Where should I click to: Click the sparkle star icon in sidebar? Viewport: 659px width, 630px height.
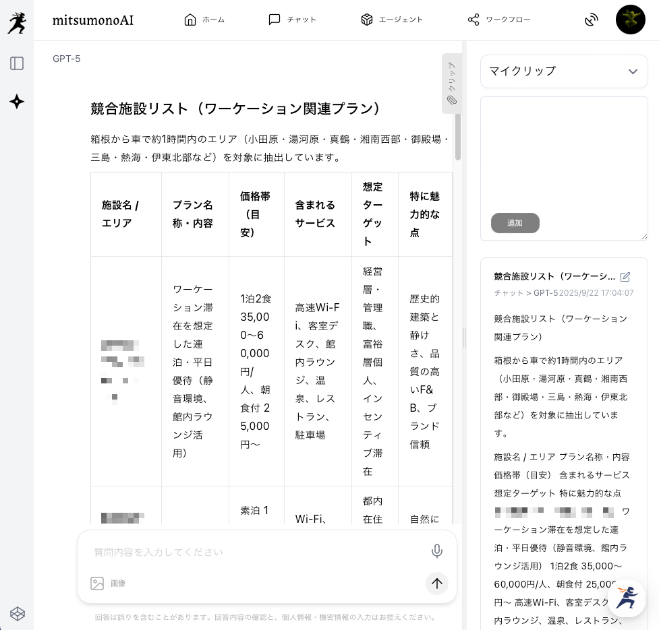pos(17,102)
